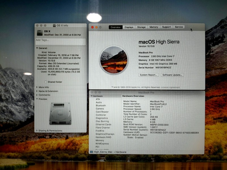
Task: Select Graphics/Displays in hardware list
Action: [x=105, y=134]
